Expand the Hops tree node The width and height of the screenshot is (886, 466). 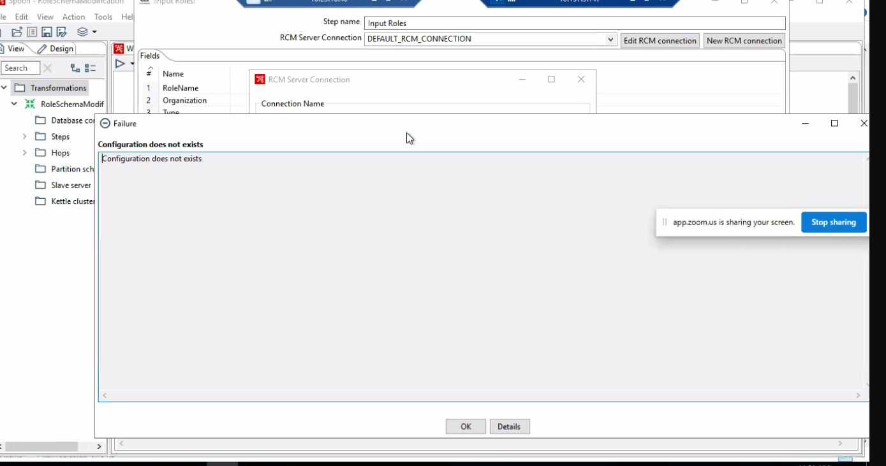[x=25, y=153]
